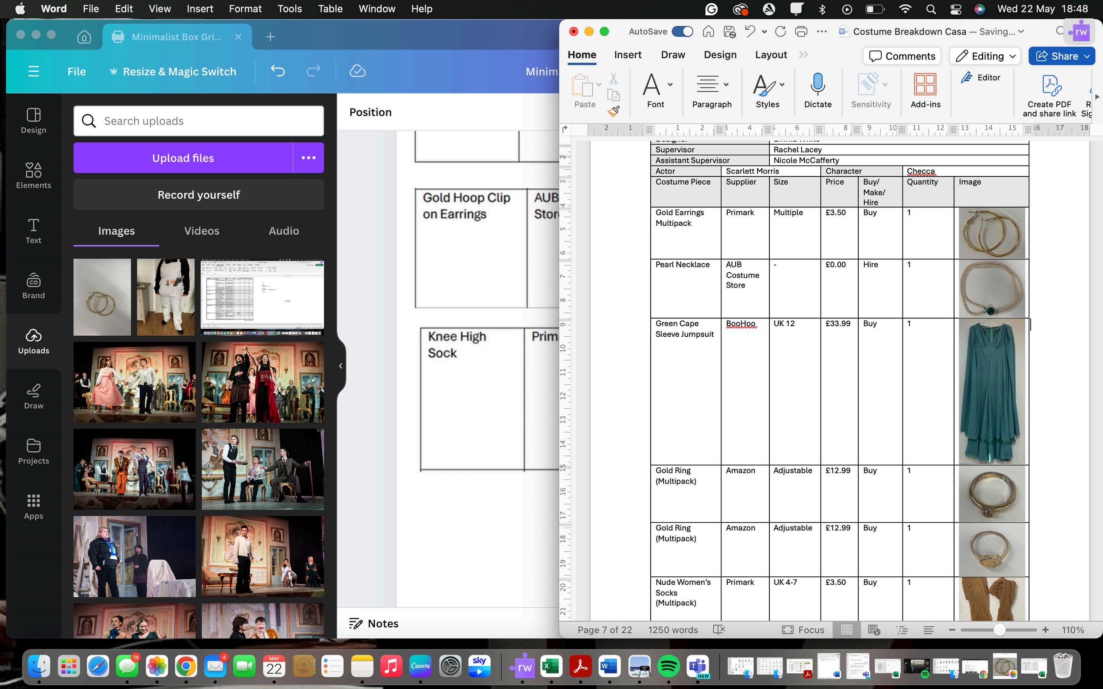The image size is (1103, 689).
Task: Open the Canva Elements panel
Action: [33, 175]
